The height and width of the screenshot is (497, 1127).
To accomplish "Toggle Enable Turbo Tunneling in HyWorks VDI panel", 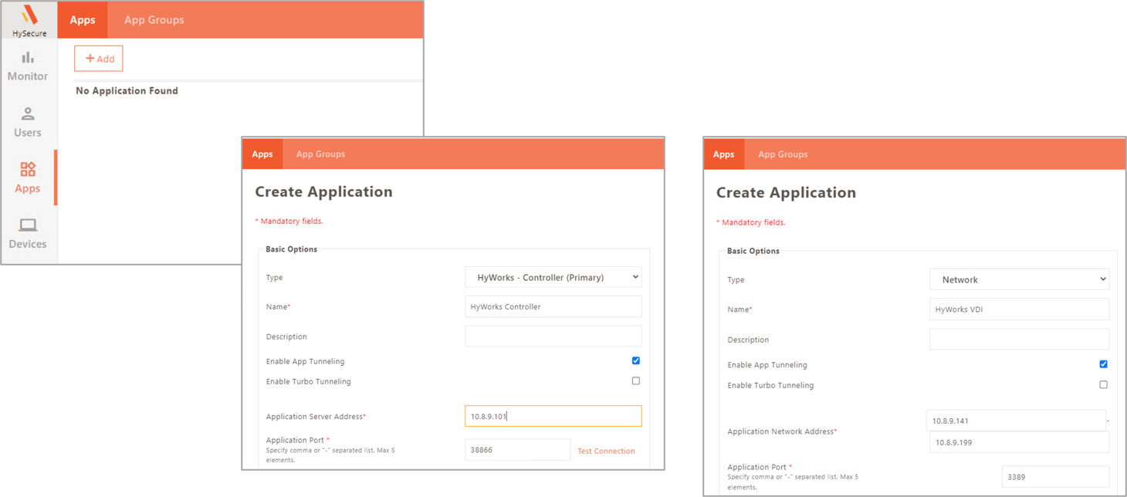I will coord(1103,384).
